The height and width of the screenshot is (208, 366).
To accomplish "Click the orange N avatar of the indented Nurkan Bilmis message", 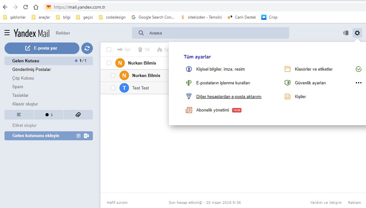I will point(124,75).
